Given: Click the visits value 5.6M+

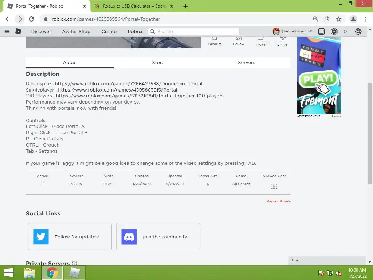Looking at the screenshot, I should [x=109, y=184].
